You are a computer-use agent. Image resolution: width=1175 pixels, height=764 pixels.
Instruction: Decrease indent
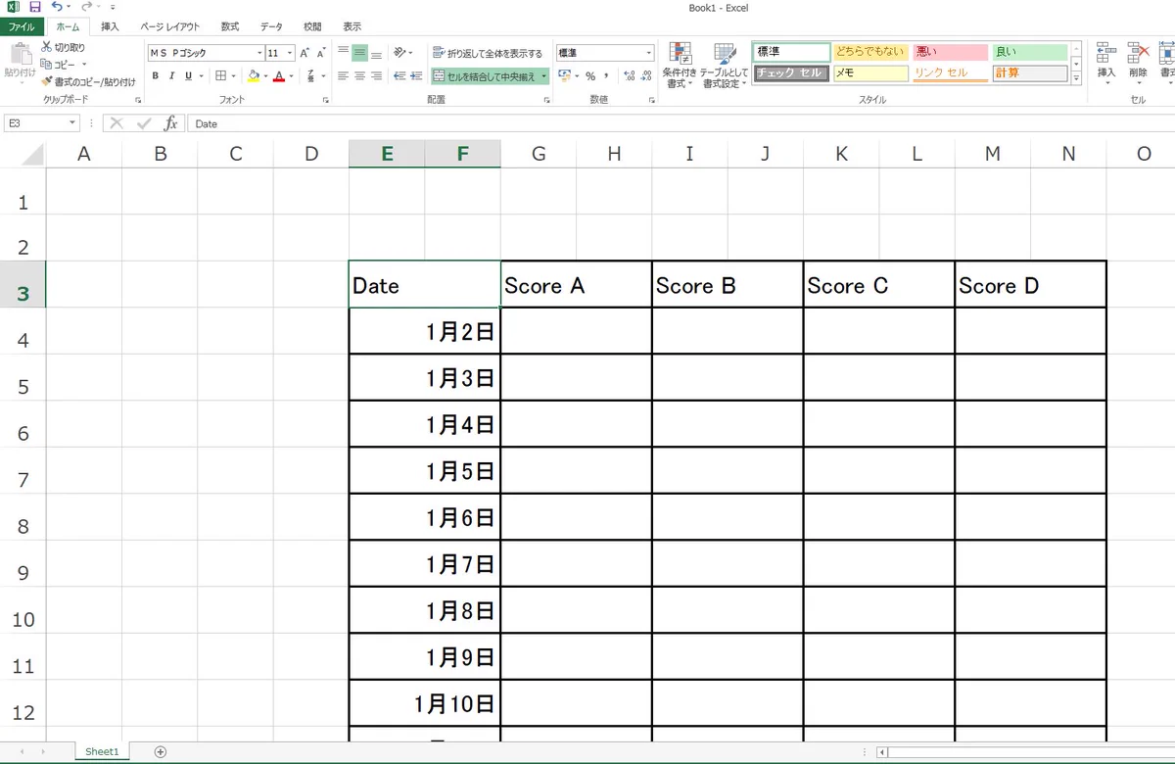[x=399, y=75]
